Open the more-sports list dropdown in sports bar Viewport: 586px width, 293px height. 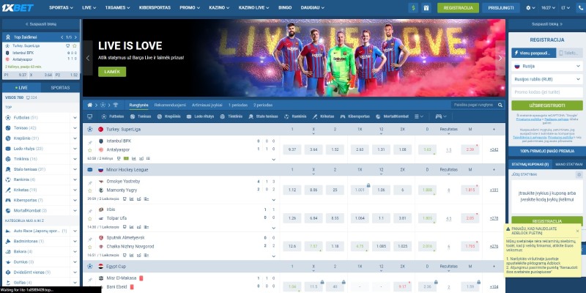tap(418, 116)
